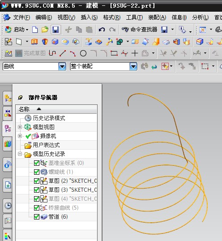The image size is (222, 241).
Task: Click the Cut scissors icon
Action: coord(68,30)
